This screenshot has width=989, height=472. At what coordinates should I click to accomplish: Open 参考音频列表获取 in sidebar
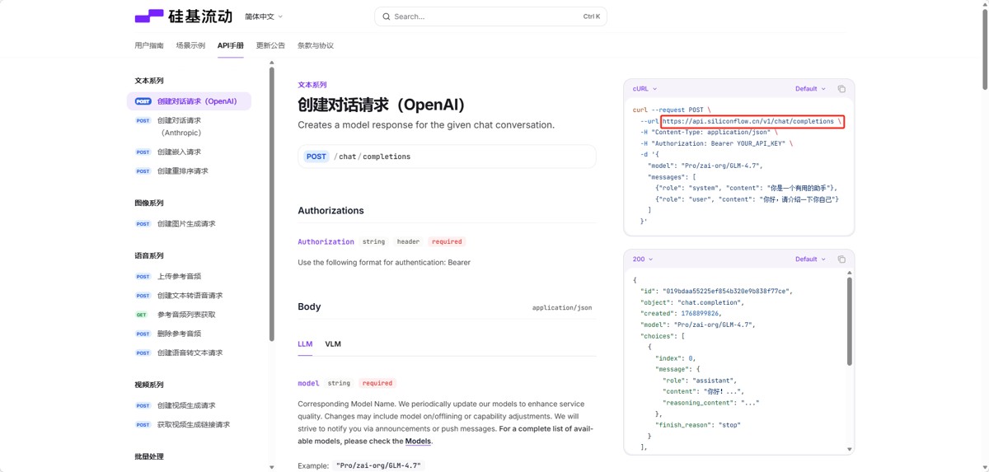click(189, 315)
